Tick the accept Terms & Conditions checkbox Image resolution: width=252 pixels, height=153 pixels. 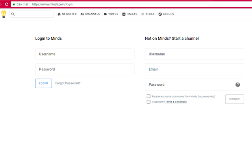tap(148, 101)
